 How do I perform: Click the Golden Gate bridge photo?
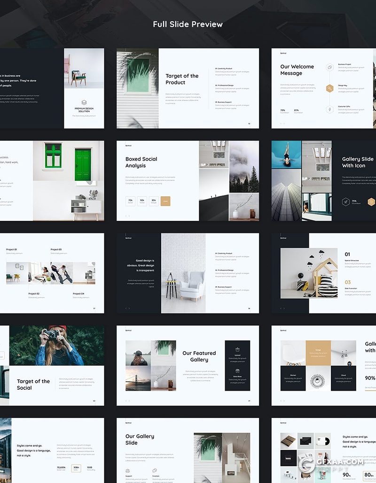[138, 378]
